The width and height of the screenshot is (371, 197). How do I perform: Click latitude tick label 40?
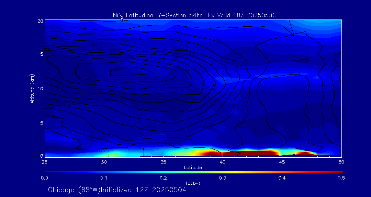223,162
